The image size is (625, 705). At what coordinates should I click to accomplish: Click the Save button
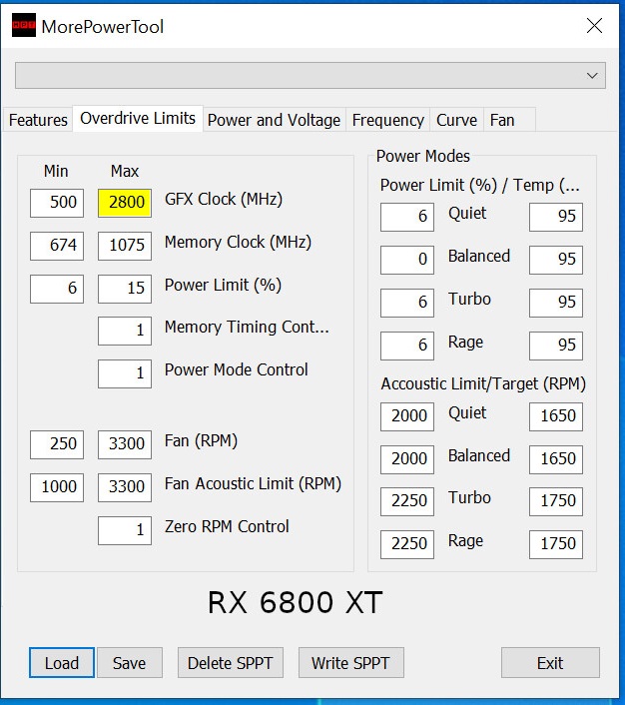coord(129,663)
